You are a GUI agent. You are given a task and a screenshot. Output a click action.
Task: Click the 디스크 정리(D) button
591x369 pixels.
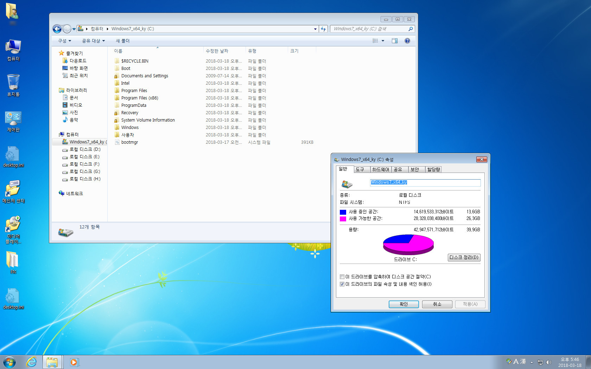tap(464, 257)
